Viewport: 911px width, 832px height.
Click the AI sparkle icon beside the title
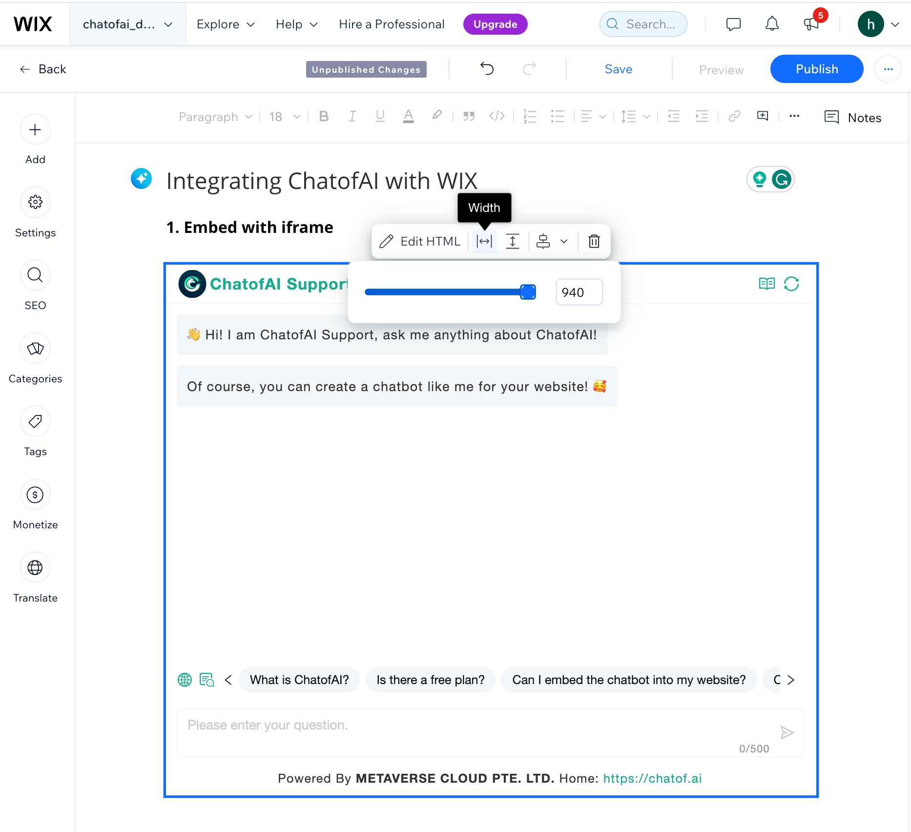tap(142, 179)
